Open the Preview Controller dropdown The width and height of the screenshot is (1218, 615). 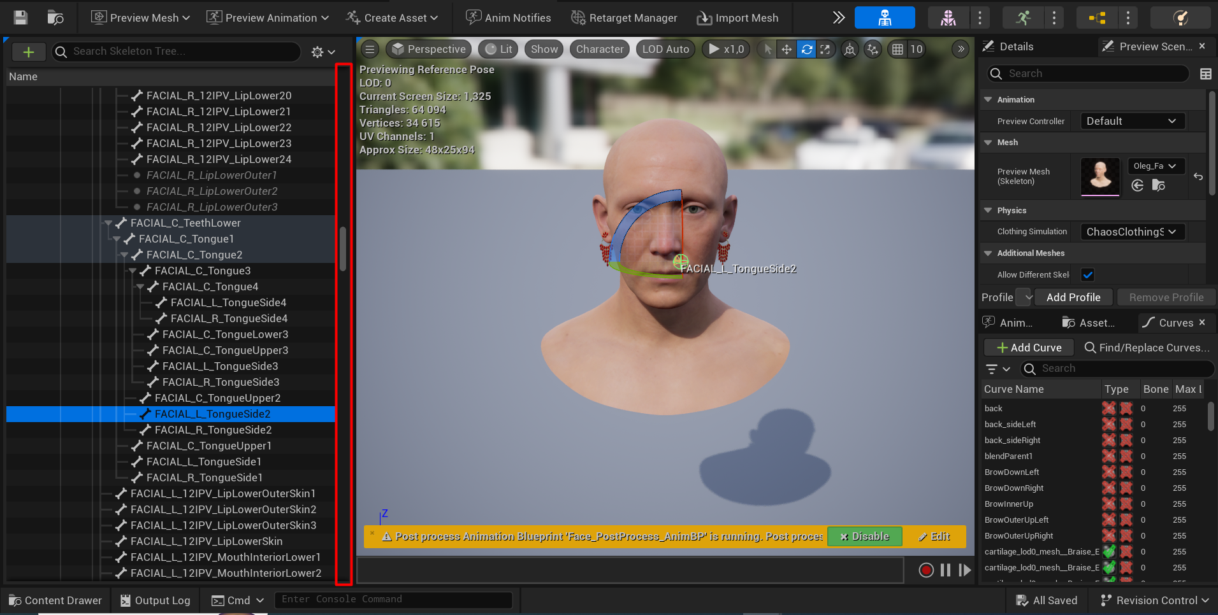(1132, 121)
